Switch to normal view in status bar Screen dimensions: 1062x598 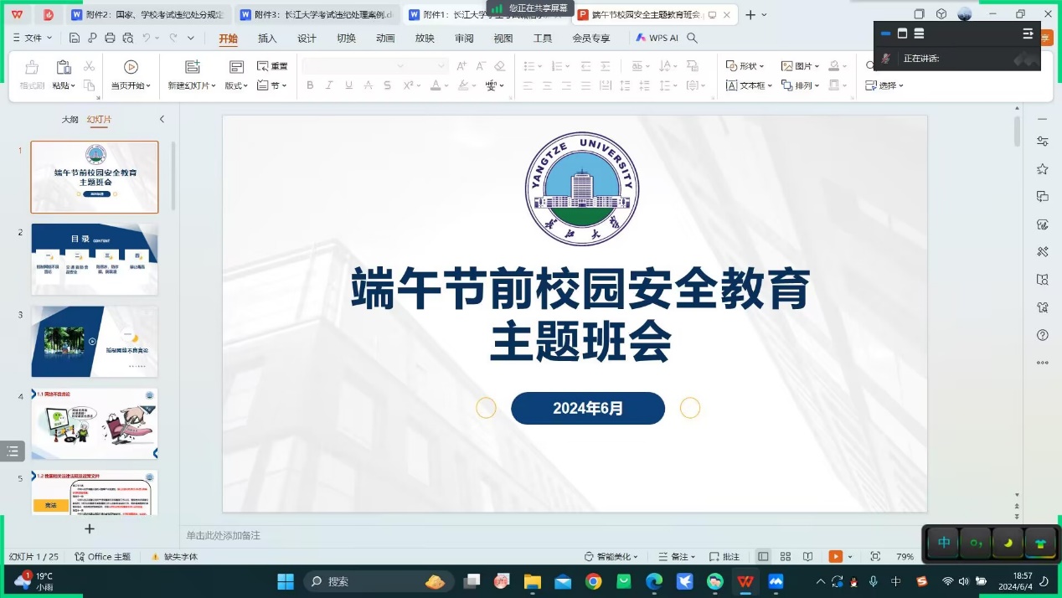point(763,557)
